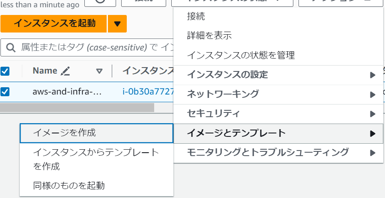Uncheck the aws-and-infra instance row checkbox
This screenshot has height=198, width=385.
[5, 92]
